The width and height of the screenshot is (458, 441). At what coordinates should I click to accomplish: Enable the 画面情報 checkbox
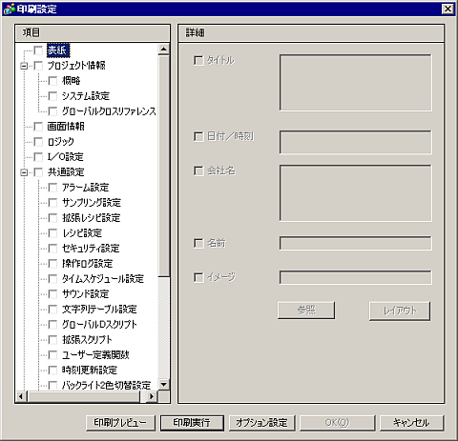pyautogui.click(x=38, y=127)
